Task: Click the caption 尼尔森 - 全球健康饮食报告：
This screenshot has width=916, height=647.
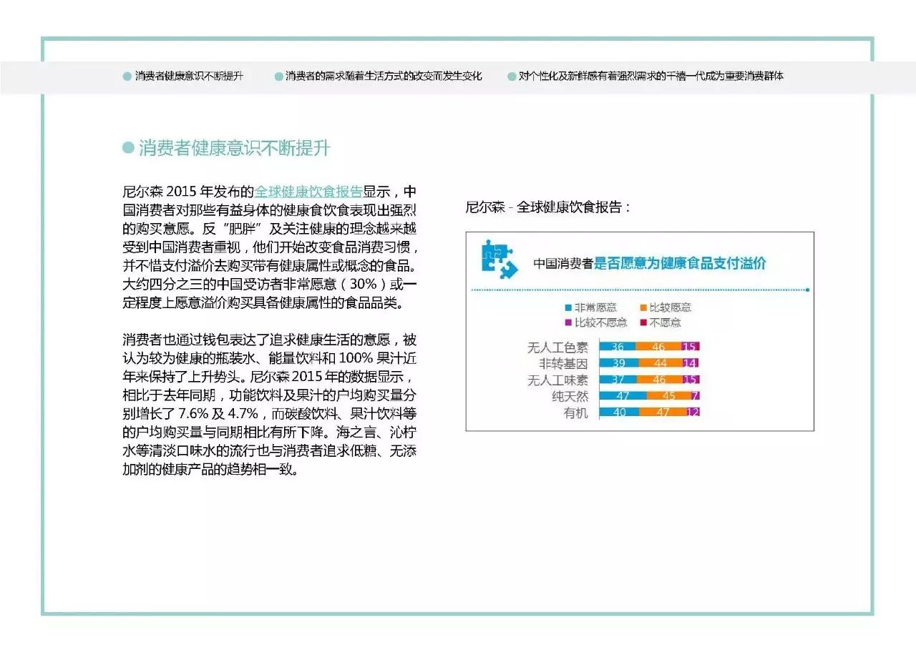Action: (548, 207)
